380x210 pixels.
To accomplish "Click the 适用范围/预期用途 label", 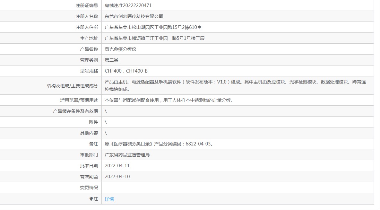I will click(x=79, y=100).
